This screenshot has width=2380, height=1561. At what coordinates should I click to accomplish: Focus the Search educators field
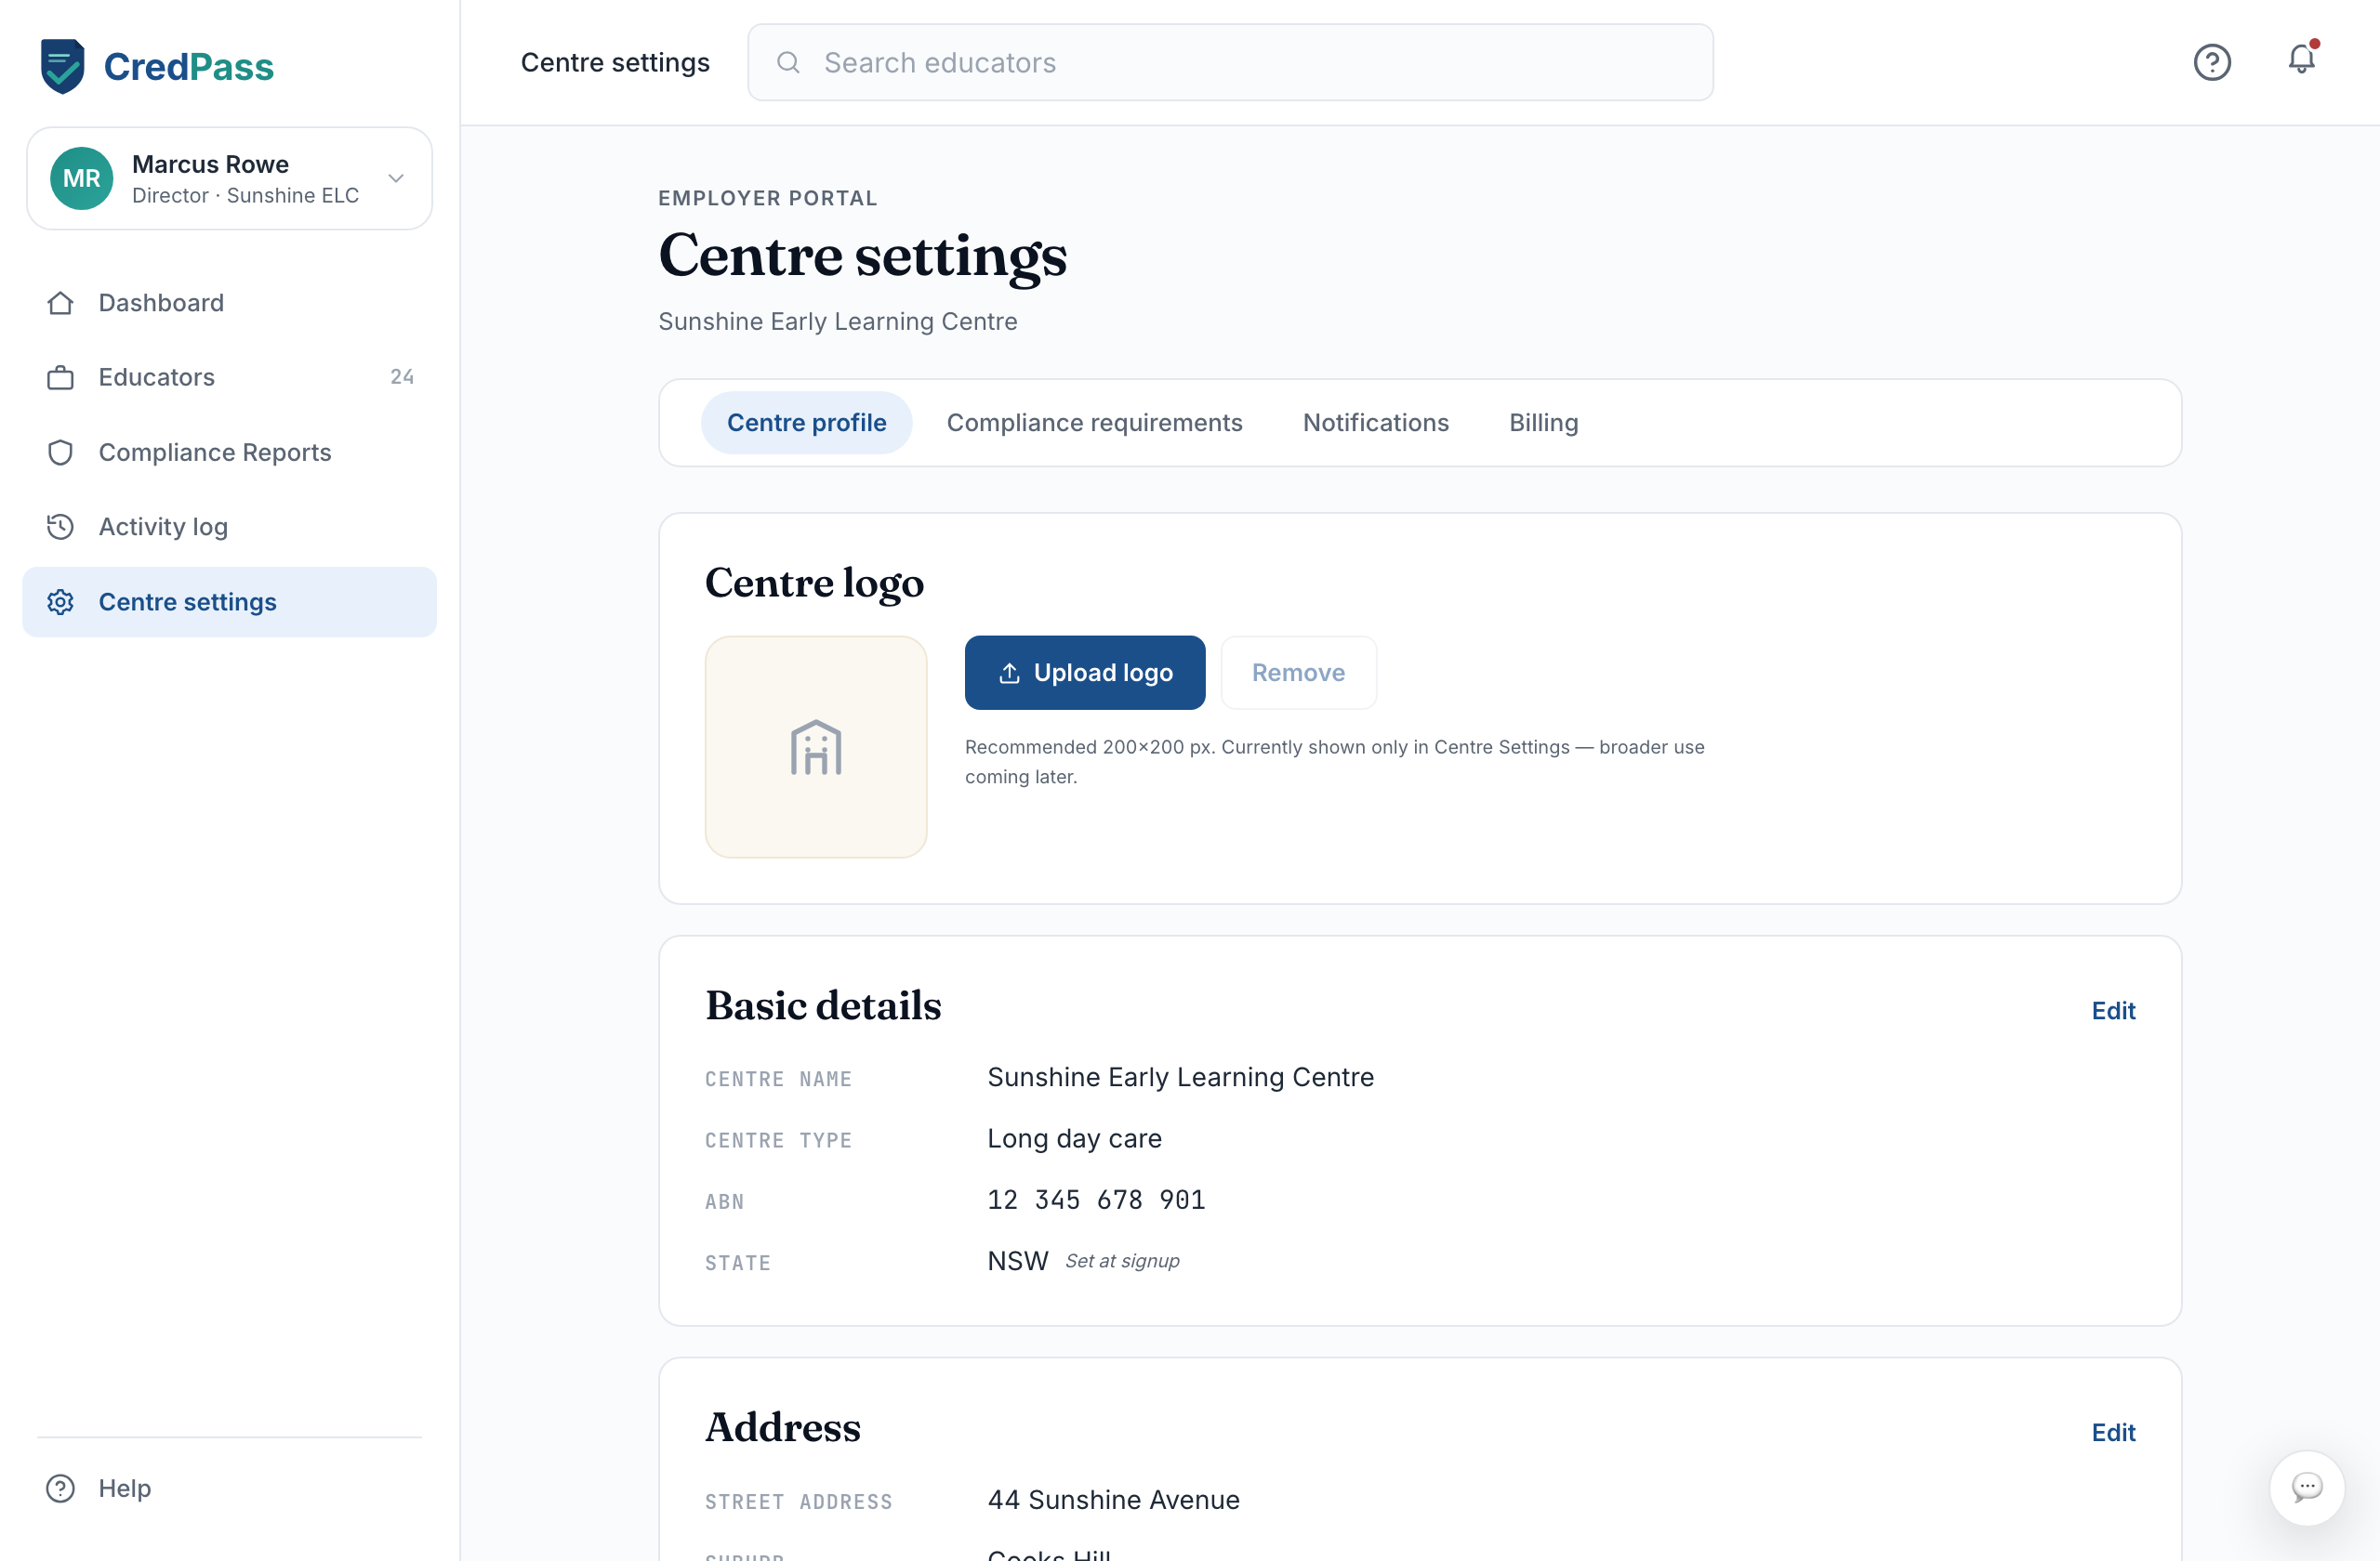(1230, 63)
